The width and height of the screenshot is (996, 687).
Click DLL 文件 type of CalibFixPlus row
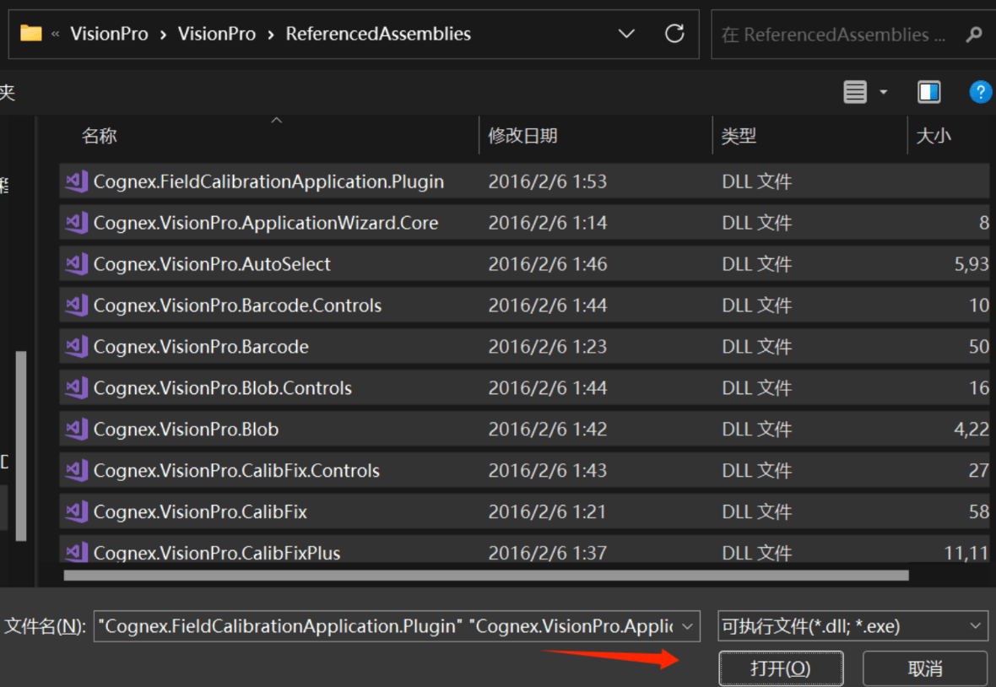point(756,553)
